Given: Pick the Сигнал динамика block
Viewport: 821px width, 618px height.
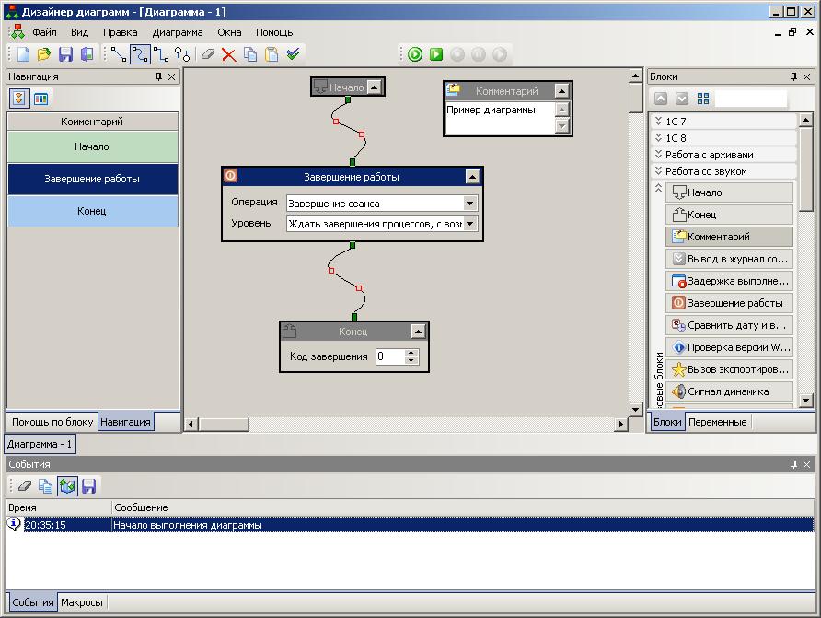Looking at the screenshot, I should coord(729,391).
